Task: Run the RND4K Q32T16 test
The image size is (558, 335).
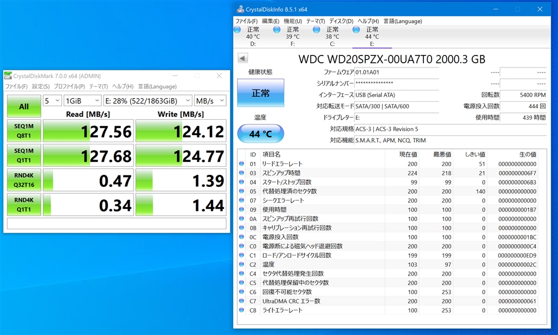Action: (24, 180)
